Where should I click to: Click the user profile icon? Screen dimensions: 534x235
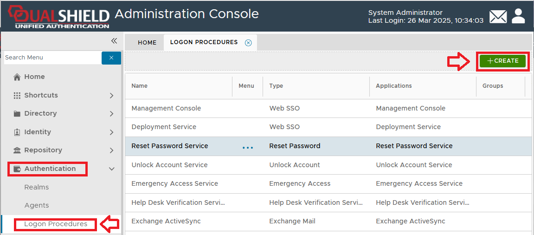518,16
